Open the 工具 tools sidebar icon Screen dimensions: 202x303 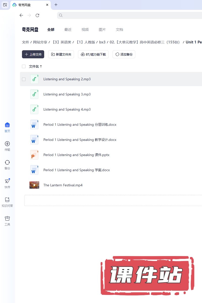click(7, 218)
